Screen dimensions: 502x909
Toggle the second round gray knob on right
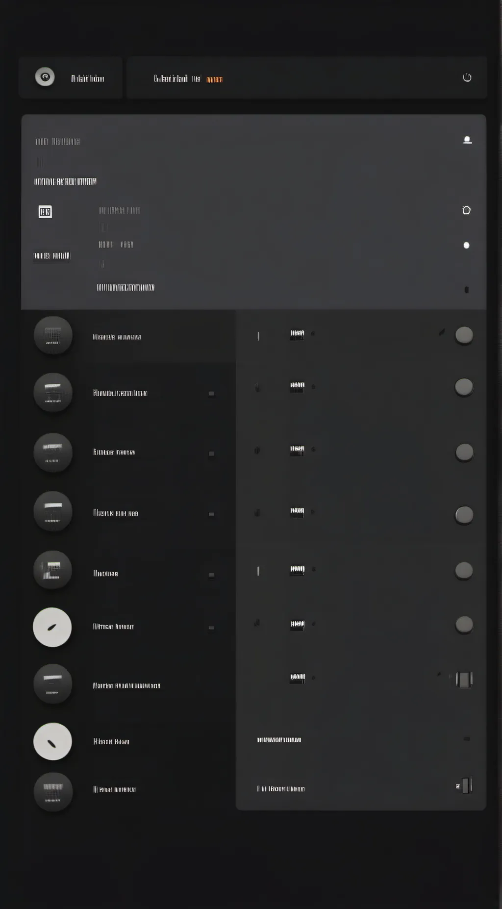click(464, 387)
